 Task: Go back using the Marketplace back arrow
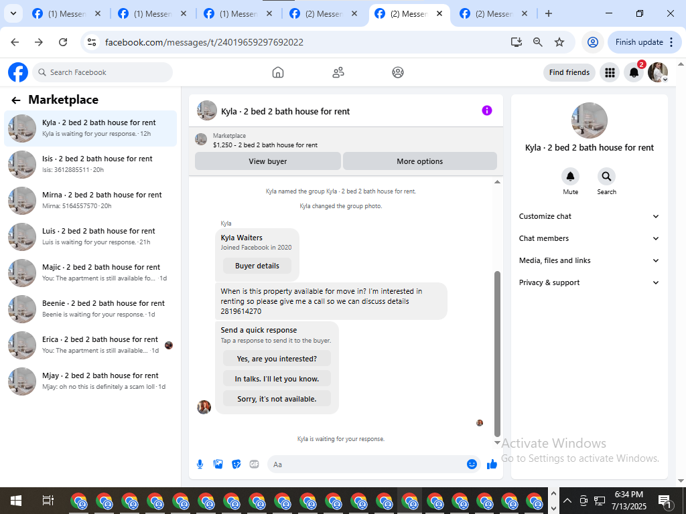(x=16, y=100)
